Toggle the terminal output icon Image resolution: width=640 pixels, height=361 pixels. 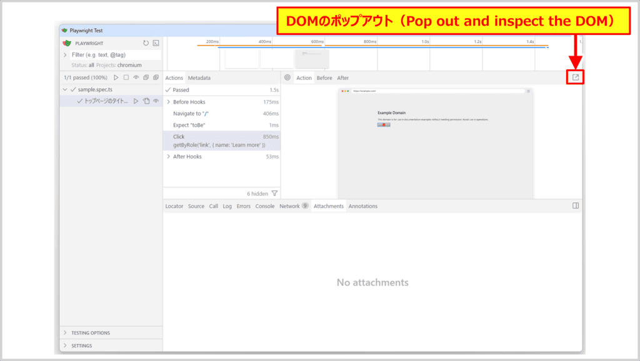point(156,43)
